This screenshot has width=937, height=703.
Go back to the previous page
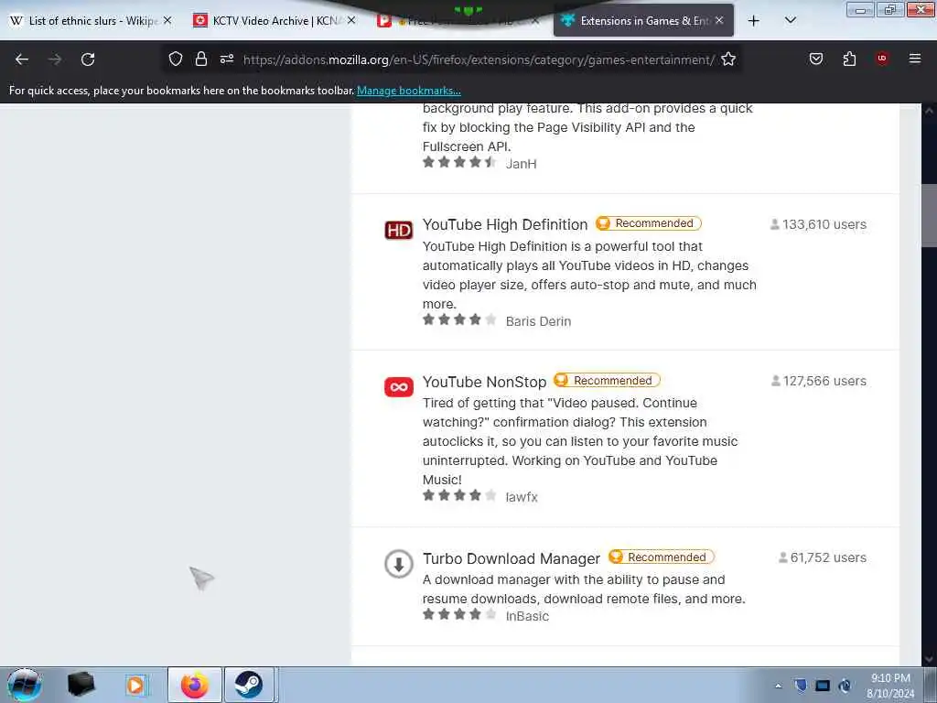point(22,59)
